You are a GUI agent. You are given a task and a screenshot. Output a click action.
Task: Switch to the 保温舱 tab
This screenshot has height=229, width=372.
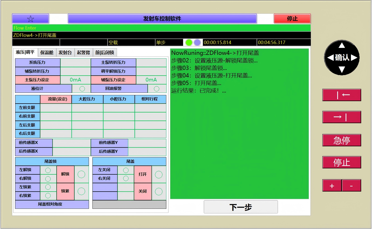[47, 52]
